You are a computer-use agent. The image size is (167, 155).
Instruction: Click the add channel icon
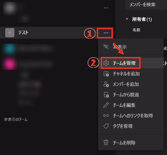[x=106, y=74]
